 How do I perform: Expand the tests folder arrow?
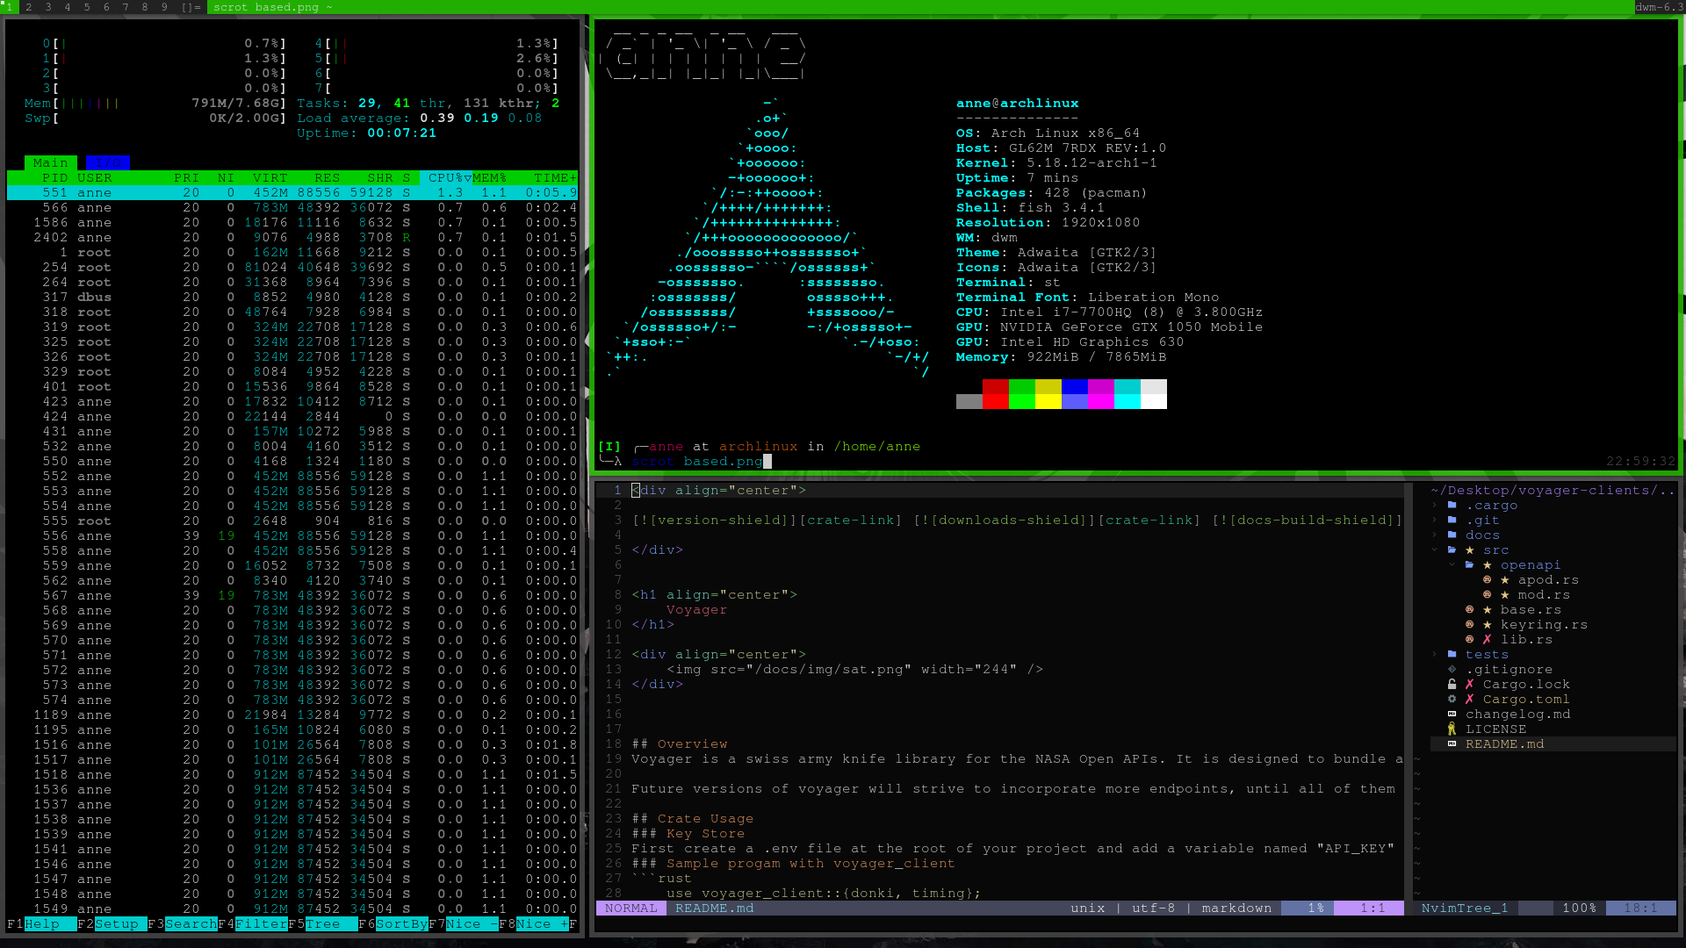[x=1435, y=655]
